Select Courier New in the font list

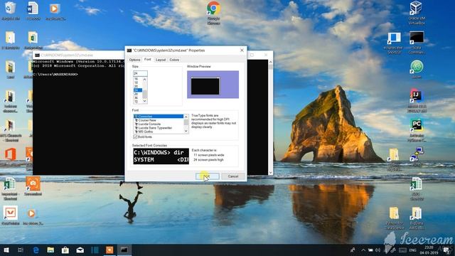tap(159, 120)
